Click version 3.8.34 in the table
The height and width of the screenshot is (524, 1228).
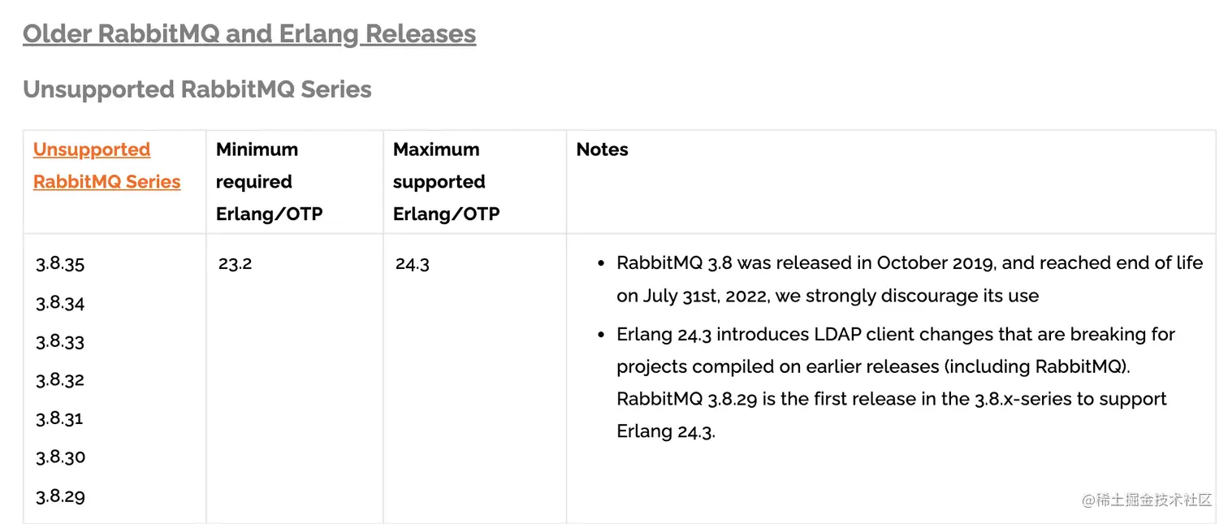point(60,303)
